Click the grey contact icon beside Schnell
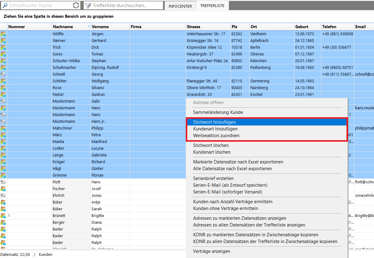Viewport: 374px width, 258px height. tap(3, 74)
